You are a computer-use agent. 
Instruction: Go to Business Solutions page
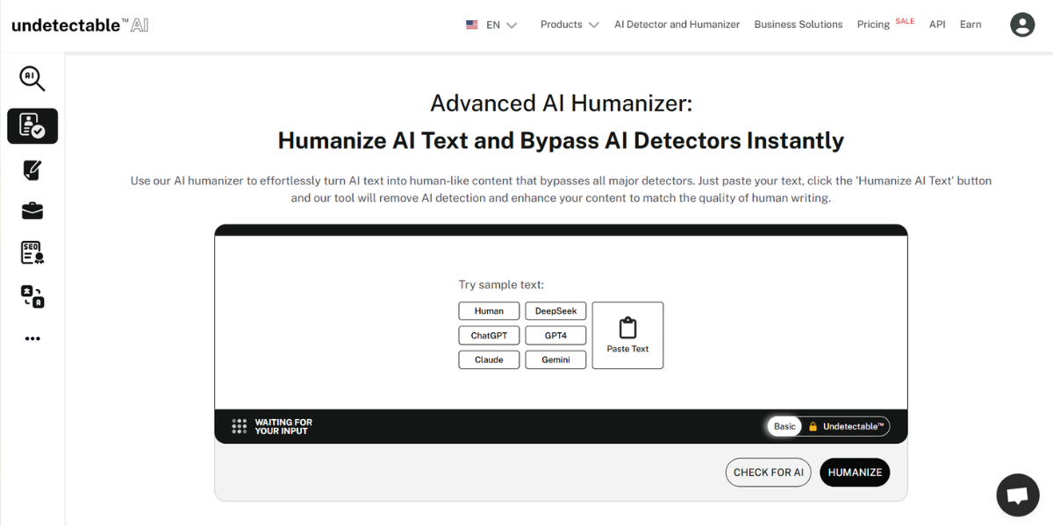tap(798, 25)
